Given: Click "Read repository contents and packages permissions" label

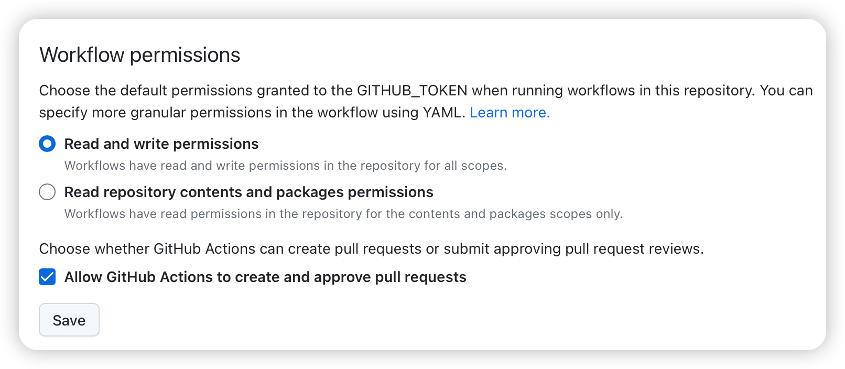Looking at the screenshot, I should point(248,192).
